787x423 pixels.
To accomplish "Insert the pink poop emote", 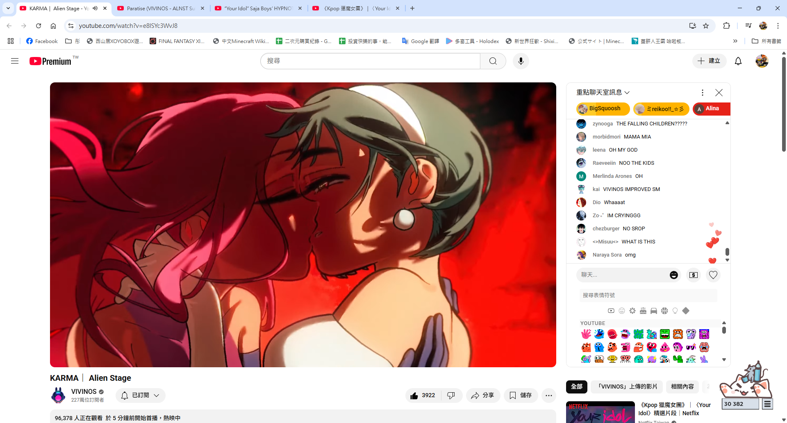I will [664, 347].
